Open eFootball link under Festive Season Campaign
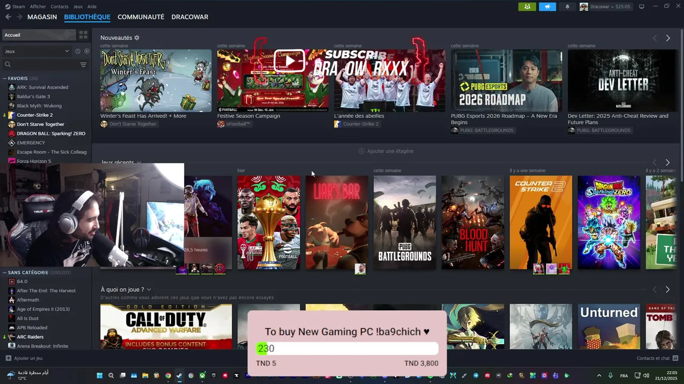This screenshot has width=684, height=384. 234,124
